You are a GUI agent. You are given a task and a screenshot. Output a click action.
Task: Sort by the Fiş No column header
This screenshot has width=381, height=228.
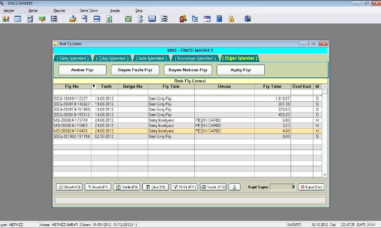72,86
